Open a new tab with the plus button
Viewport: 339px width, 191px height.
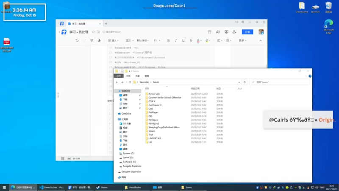(x=106, y=24)
